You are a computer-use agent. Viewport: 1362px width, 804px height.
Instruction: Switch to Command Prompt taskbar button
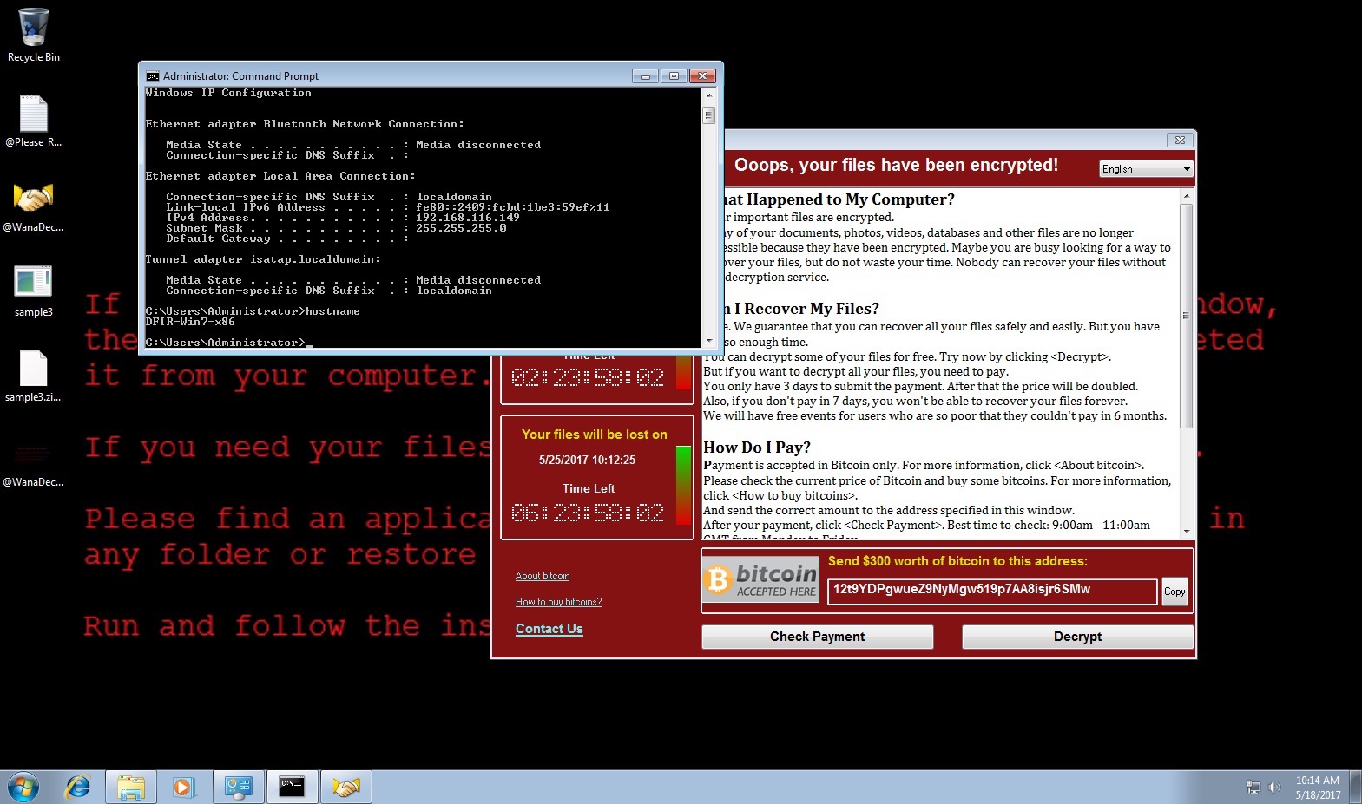(292, 788)
